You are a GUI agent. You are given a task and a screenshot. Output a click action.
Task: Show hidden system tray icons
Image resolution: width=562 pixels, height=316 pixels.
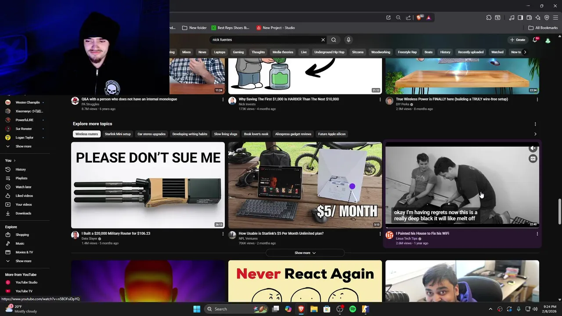[490, 309]
